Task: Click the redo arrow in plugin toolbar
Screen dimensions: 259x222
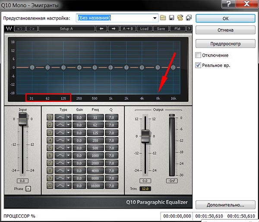Action: click(x=32, y=29)
